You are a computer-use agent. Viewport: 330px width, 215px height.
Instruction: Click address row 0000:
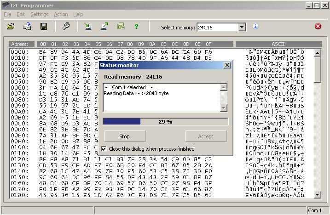tap(19, 52)
